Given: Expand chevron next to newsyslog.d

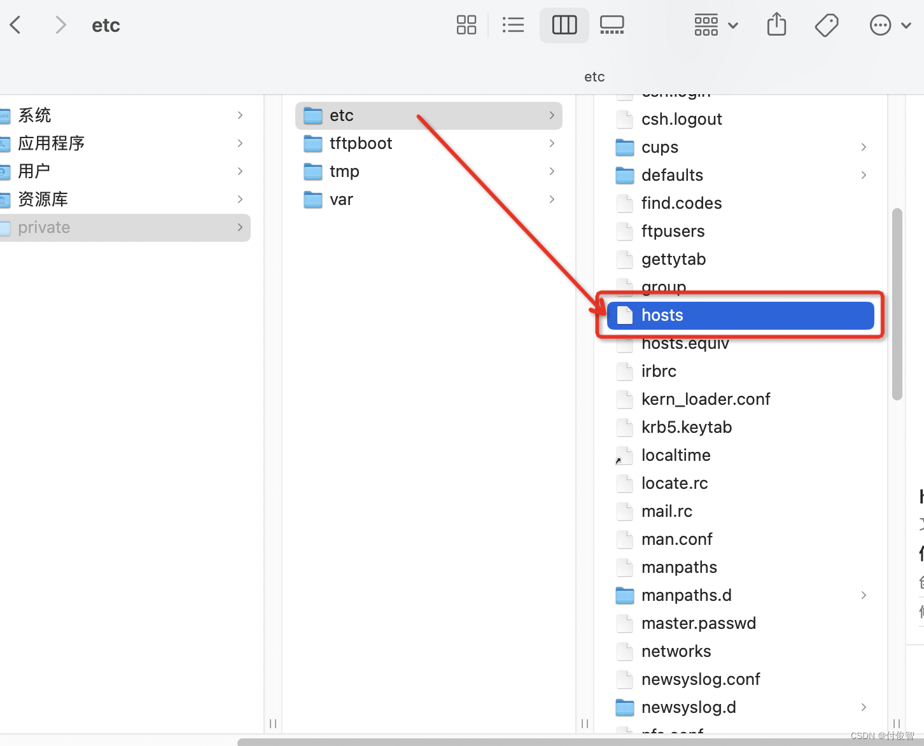Looking at the screenshot, I should (x=864, y=707).
